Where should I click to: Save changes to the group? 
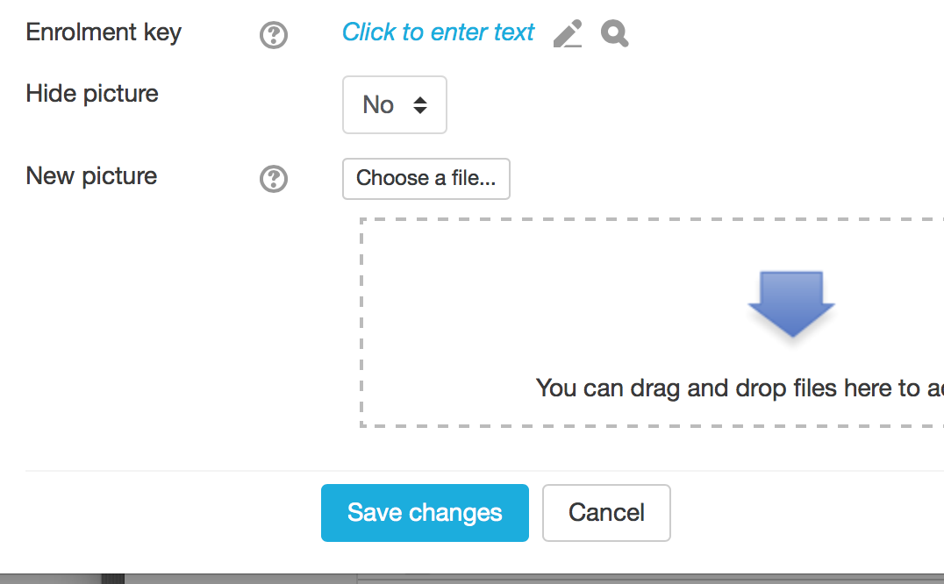click(x=425, y=513)
